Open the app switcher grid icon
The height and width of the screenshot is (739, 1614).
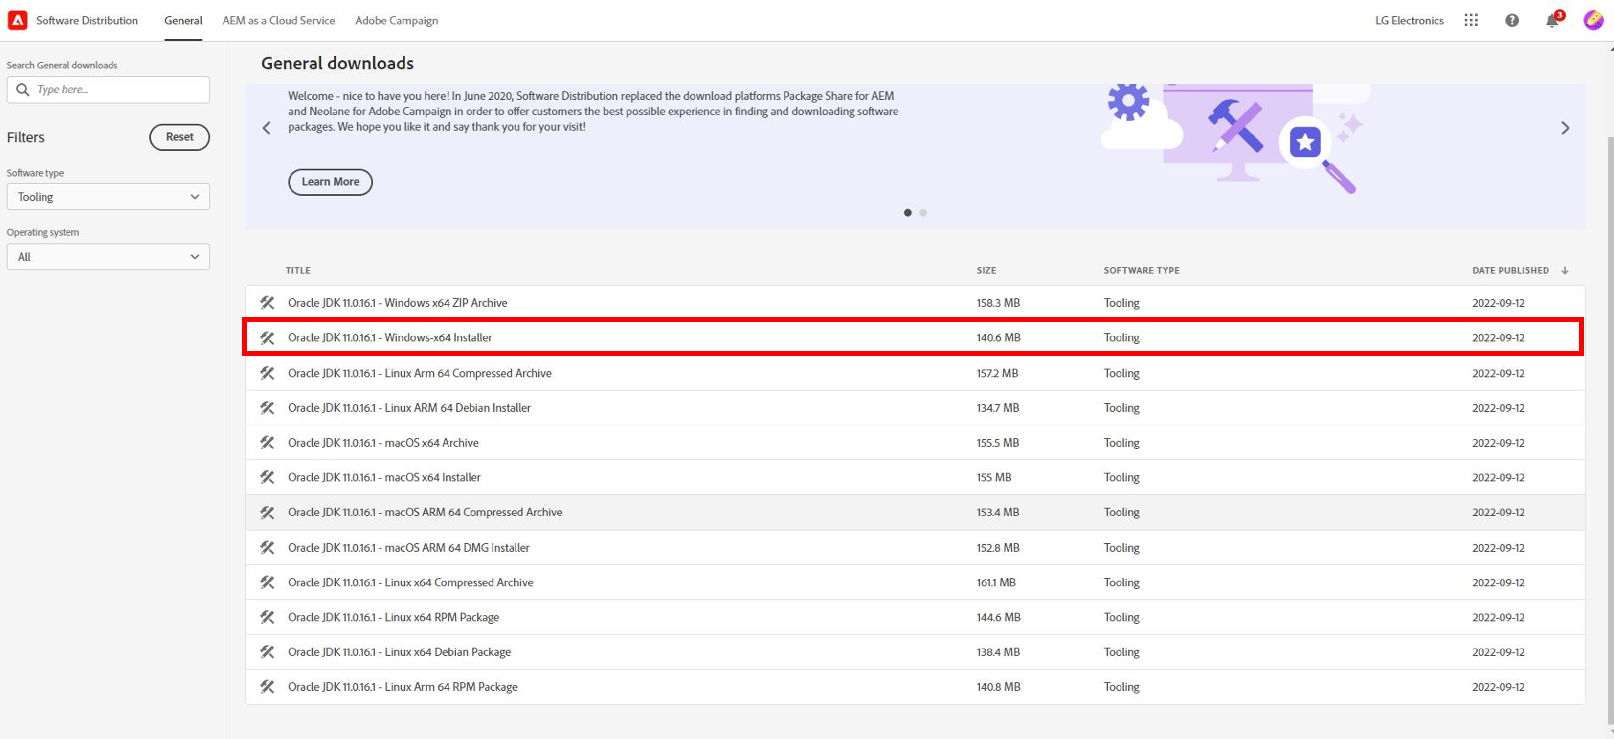[x=1471, y=20]
